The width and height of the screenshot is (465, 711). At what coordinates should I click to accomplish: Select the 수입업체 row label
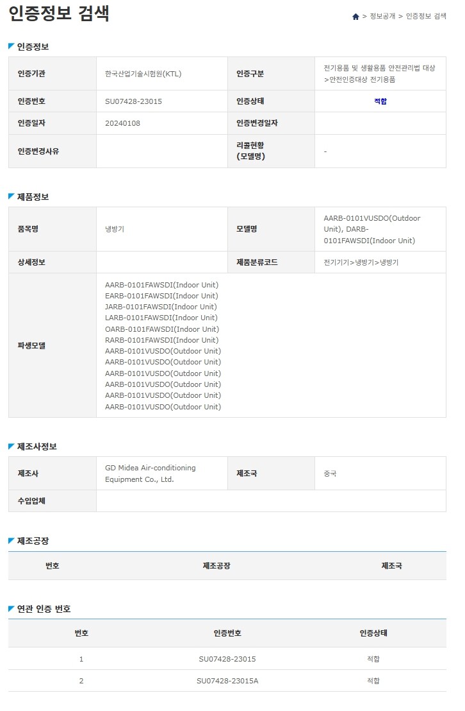tap(31, 501)
